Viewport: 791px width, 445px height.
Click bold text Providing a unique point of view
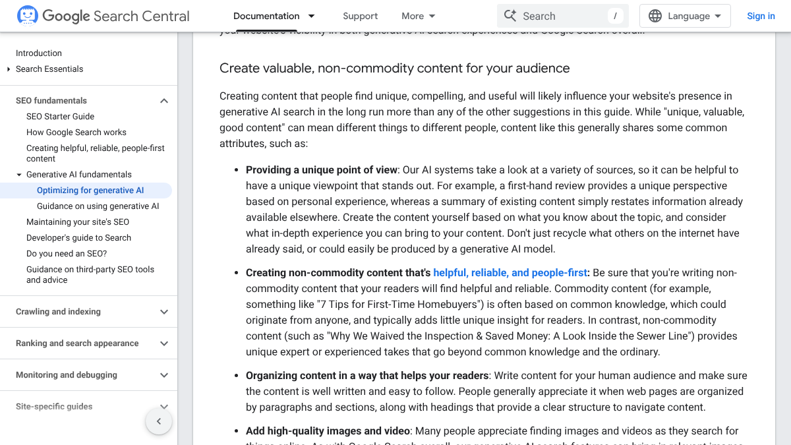322,170
